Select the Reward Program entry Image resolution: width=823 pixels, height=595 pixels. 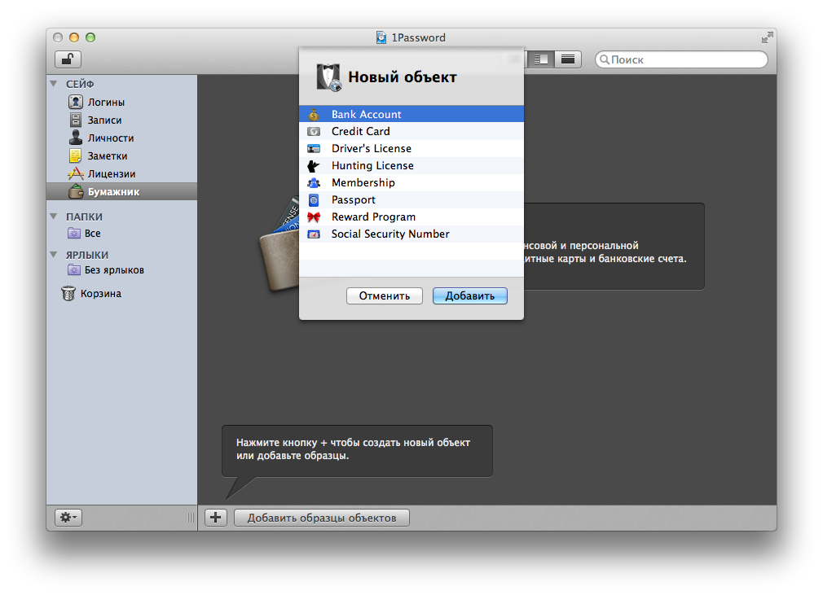[373, 217]
